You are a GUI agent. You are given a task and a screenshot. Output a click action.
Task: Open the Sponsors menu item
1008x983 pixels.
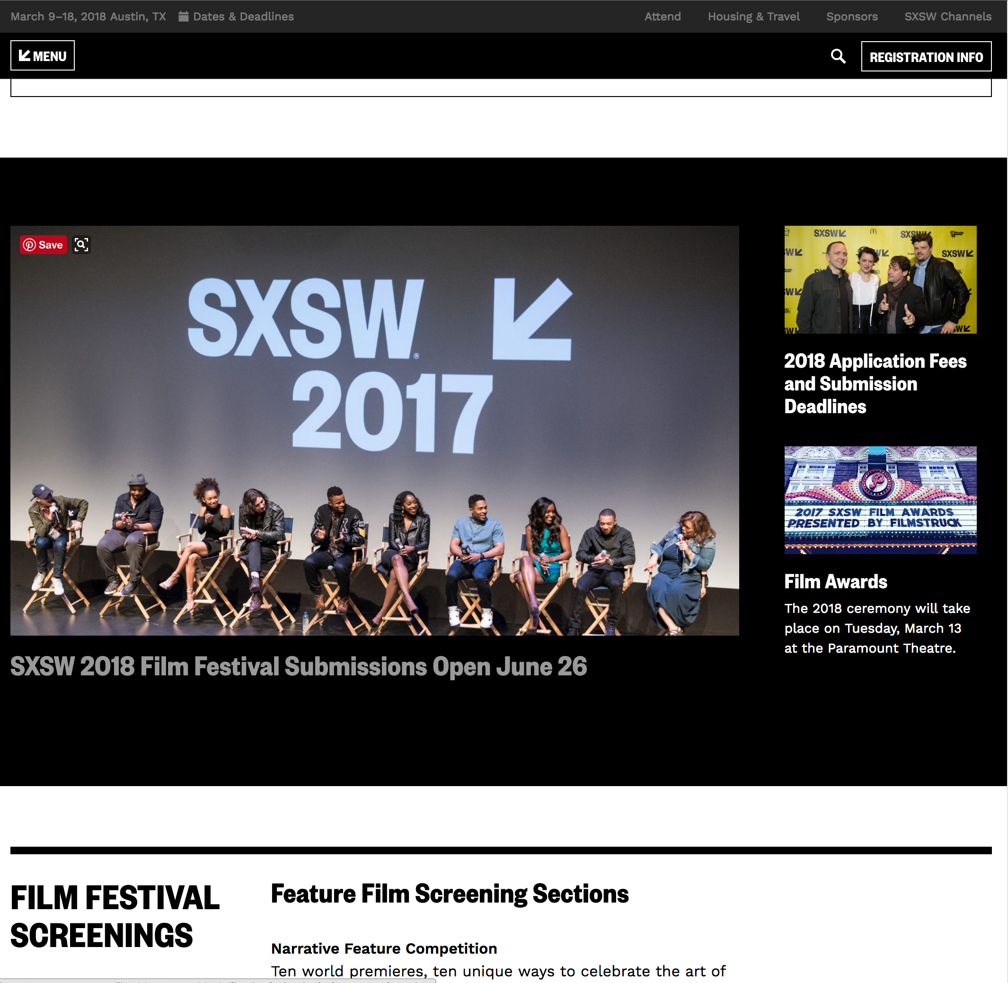click(x=852, y=17)
